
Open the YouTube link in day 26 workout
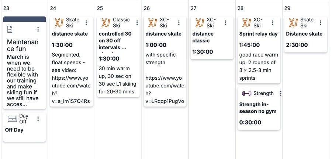164,90
